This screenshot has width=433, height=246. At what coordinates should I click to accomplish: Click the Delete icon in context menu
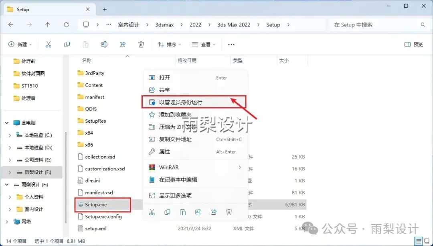pos(229,212)
